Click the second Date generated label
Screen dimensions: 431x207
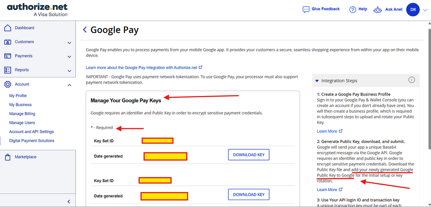coord(108,196)
